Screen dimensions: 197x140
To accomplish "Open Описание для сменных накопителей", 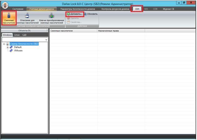I will 27,18.
